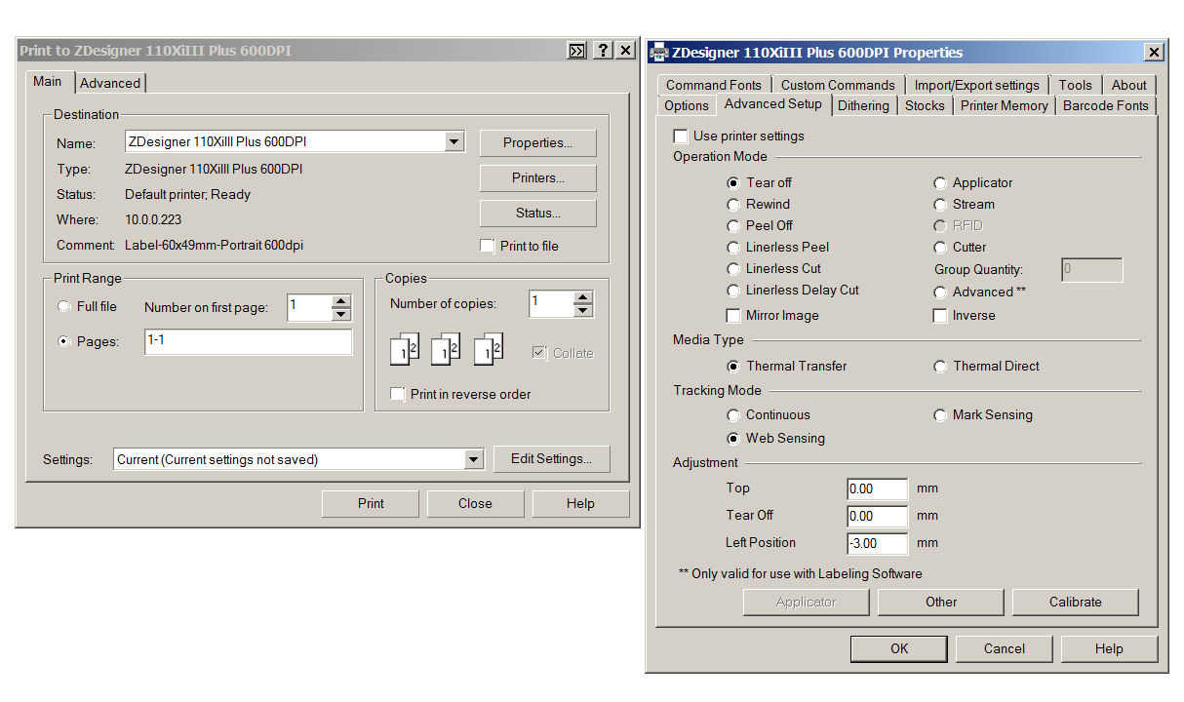Viewport: 1184px width, 702px height.
Task: Click the Edit Settings... button
Action: click(x=551, y=458)
